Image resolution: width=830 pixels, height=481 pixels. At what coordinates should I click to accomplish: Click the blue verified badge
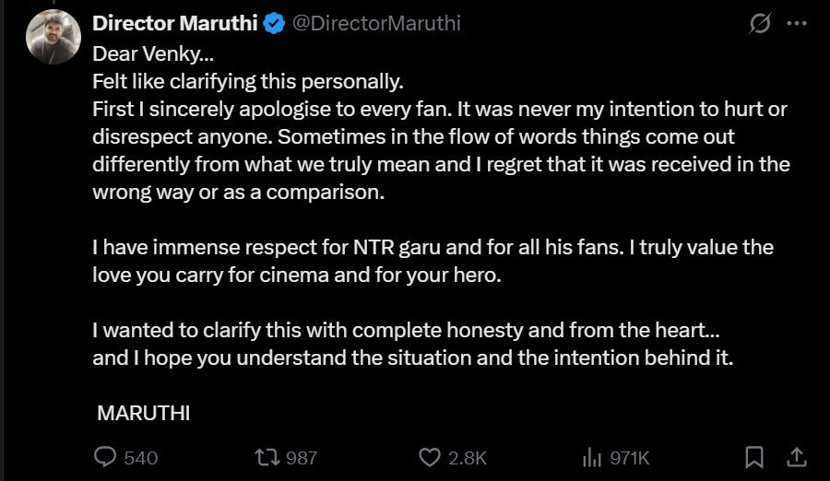[x=274, y=25]
